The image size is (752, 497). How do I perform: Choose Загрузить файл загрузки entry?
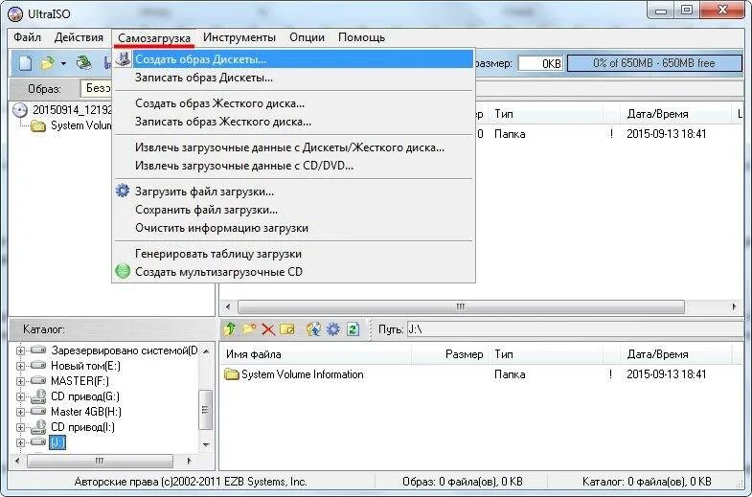pyautogui.click(x=293, y=192)
